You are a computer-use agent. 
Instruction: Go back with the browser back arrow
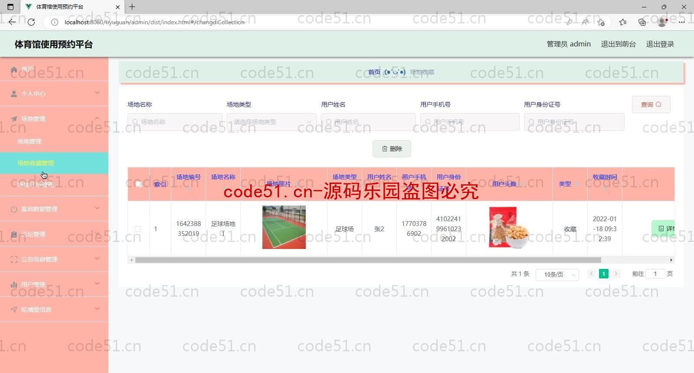click(12, 22)
